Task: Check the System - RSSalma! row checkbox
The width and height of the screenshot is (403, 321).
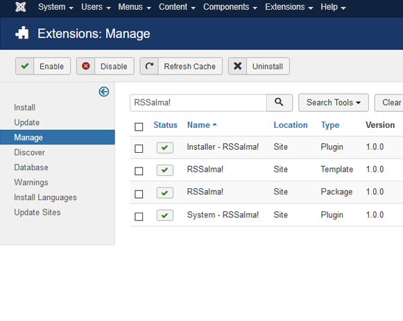Action: click(x=139, y=217)
